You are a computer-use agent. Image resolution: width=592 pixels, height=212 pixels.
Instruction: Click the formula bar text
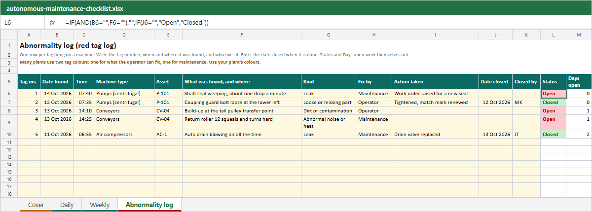[137, 23]
